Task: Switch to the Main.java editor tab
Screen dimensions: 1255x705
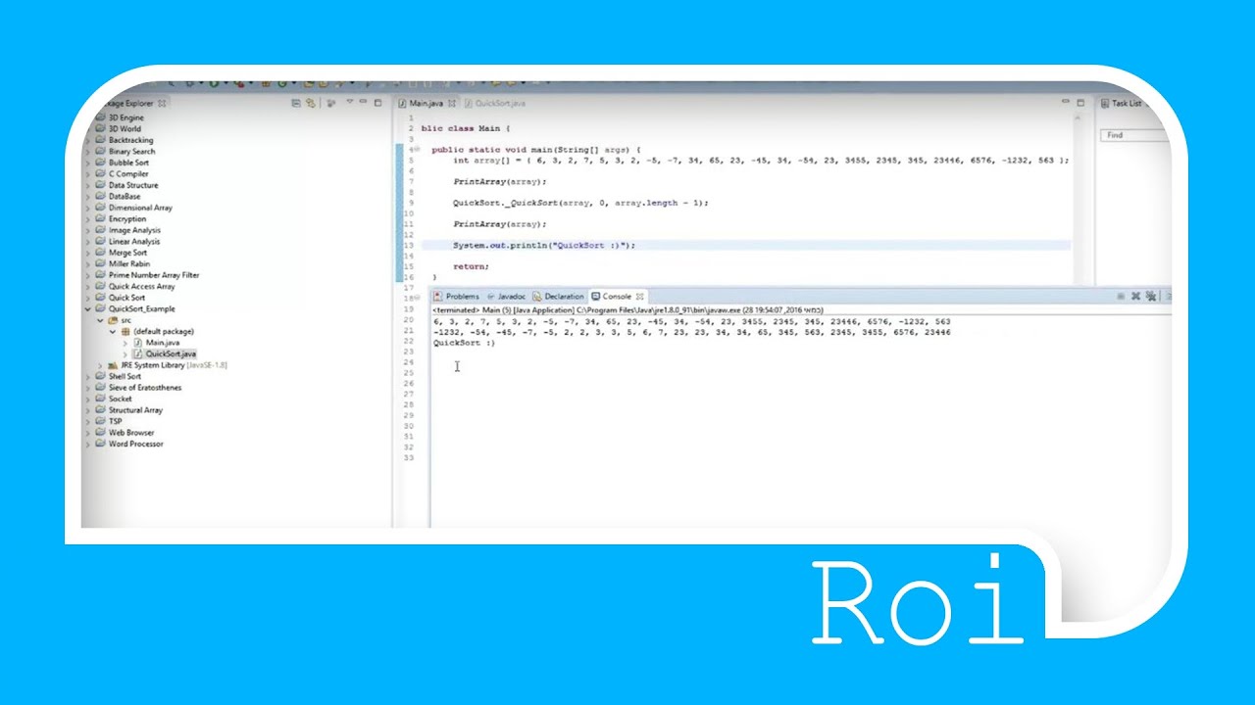Action: pyautogui.click(x=426, y=103)
